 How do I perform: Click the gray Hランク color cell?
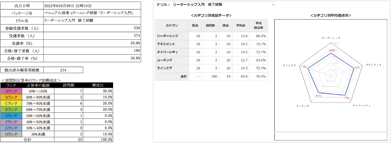click(x=12, y=134)
